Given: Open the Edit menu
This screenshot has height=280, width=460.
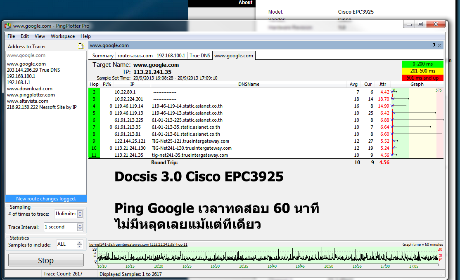Looking at the screenshot, I should click(25, 36).
